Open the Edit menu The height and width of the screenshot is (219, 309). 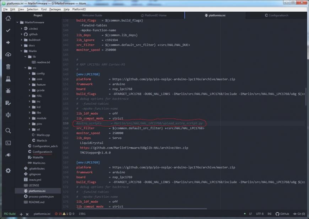point(13,9)
